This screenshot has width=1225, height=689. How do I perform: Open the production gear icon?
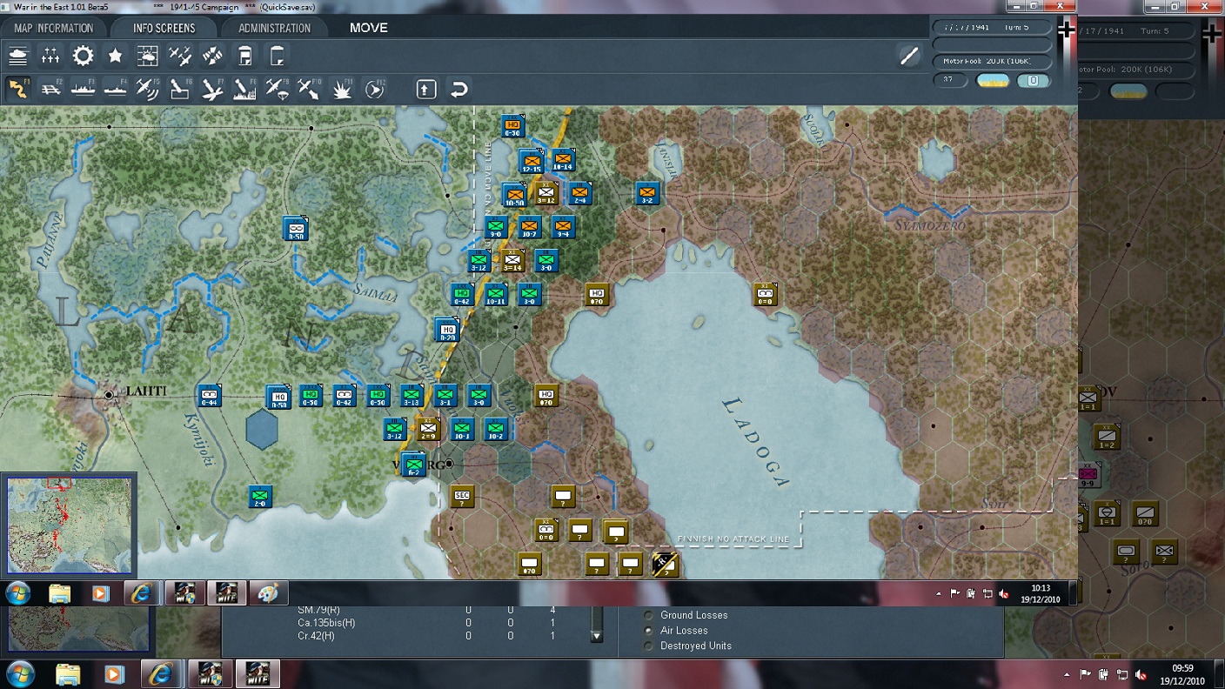click(x=83, y=57)
